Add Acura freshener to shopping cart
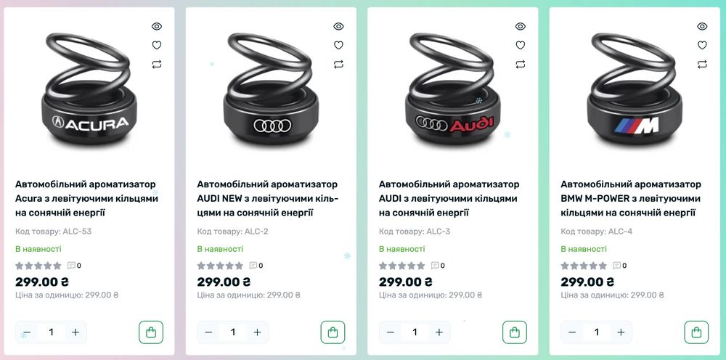This screenshot has height=360, width=726. (x=151, y=332)
